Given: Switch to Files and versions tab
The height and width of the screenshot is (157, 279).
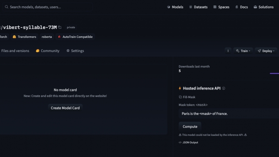Looking at the screenshot, I should (15, 51).
